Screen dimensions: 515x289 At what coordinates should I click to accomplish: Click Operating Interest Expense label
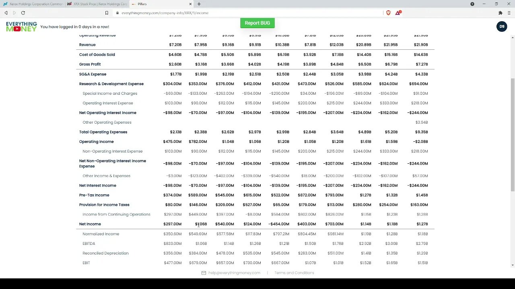point(108,103)
